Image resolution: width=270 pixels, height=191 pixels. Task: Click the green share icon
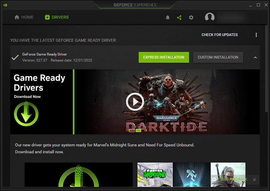pyautogui.click(x=179, y=17)
